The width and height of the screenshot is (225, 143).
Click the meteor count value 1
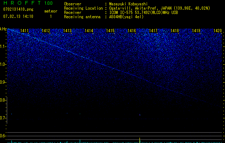(x=51, y=16)
